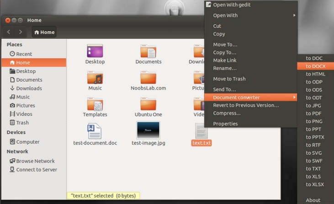
Task: Click the Recent clock icon in sidebar
Action: tap(12, 53)
